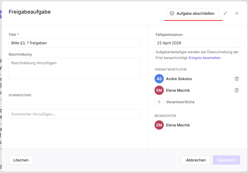
Task: Click Elena Mechik's avatar under Verantwortliche
Action: coord(159,90)
